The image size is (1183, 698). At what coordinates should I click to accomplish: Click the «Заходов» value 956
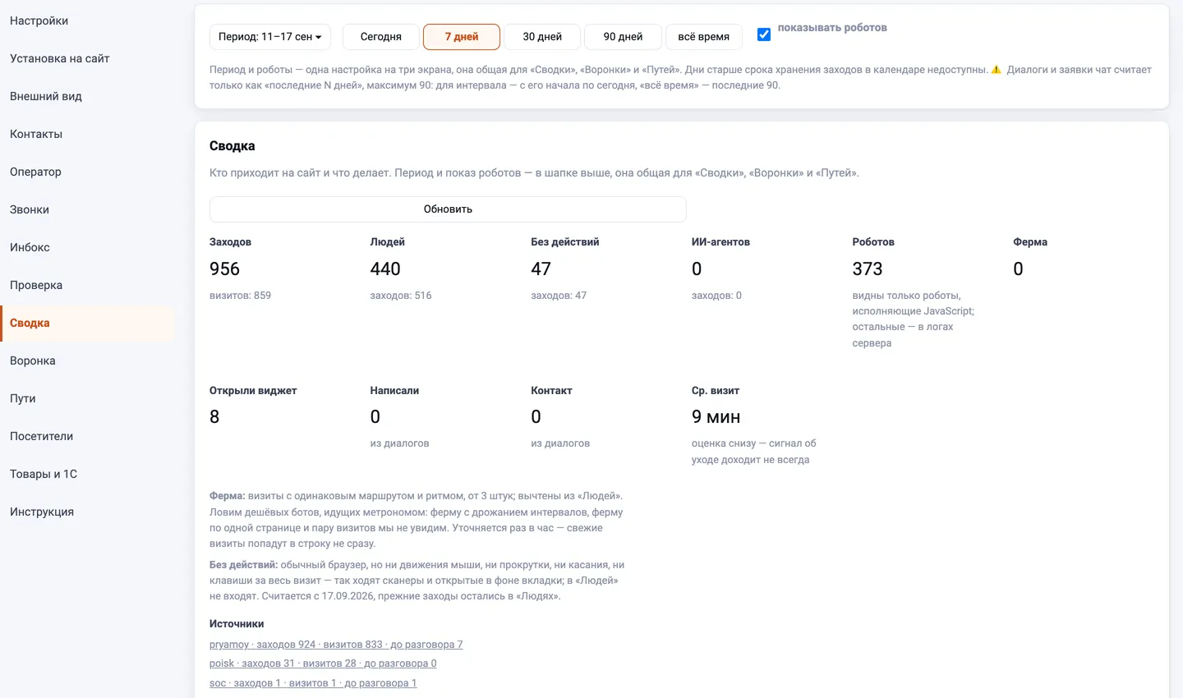(224, 269)
